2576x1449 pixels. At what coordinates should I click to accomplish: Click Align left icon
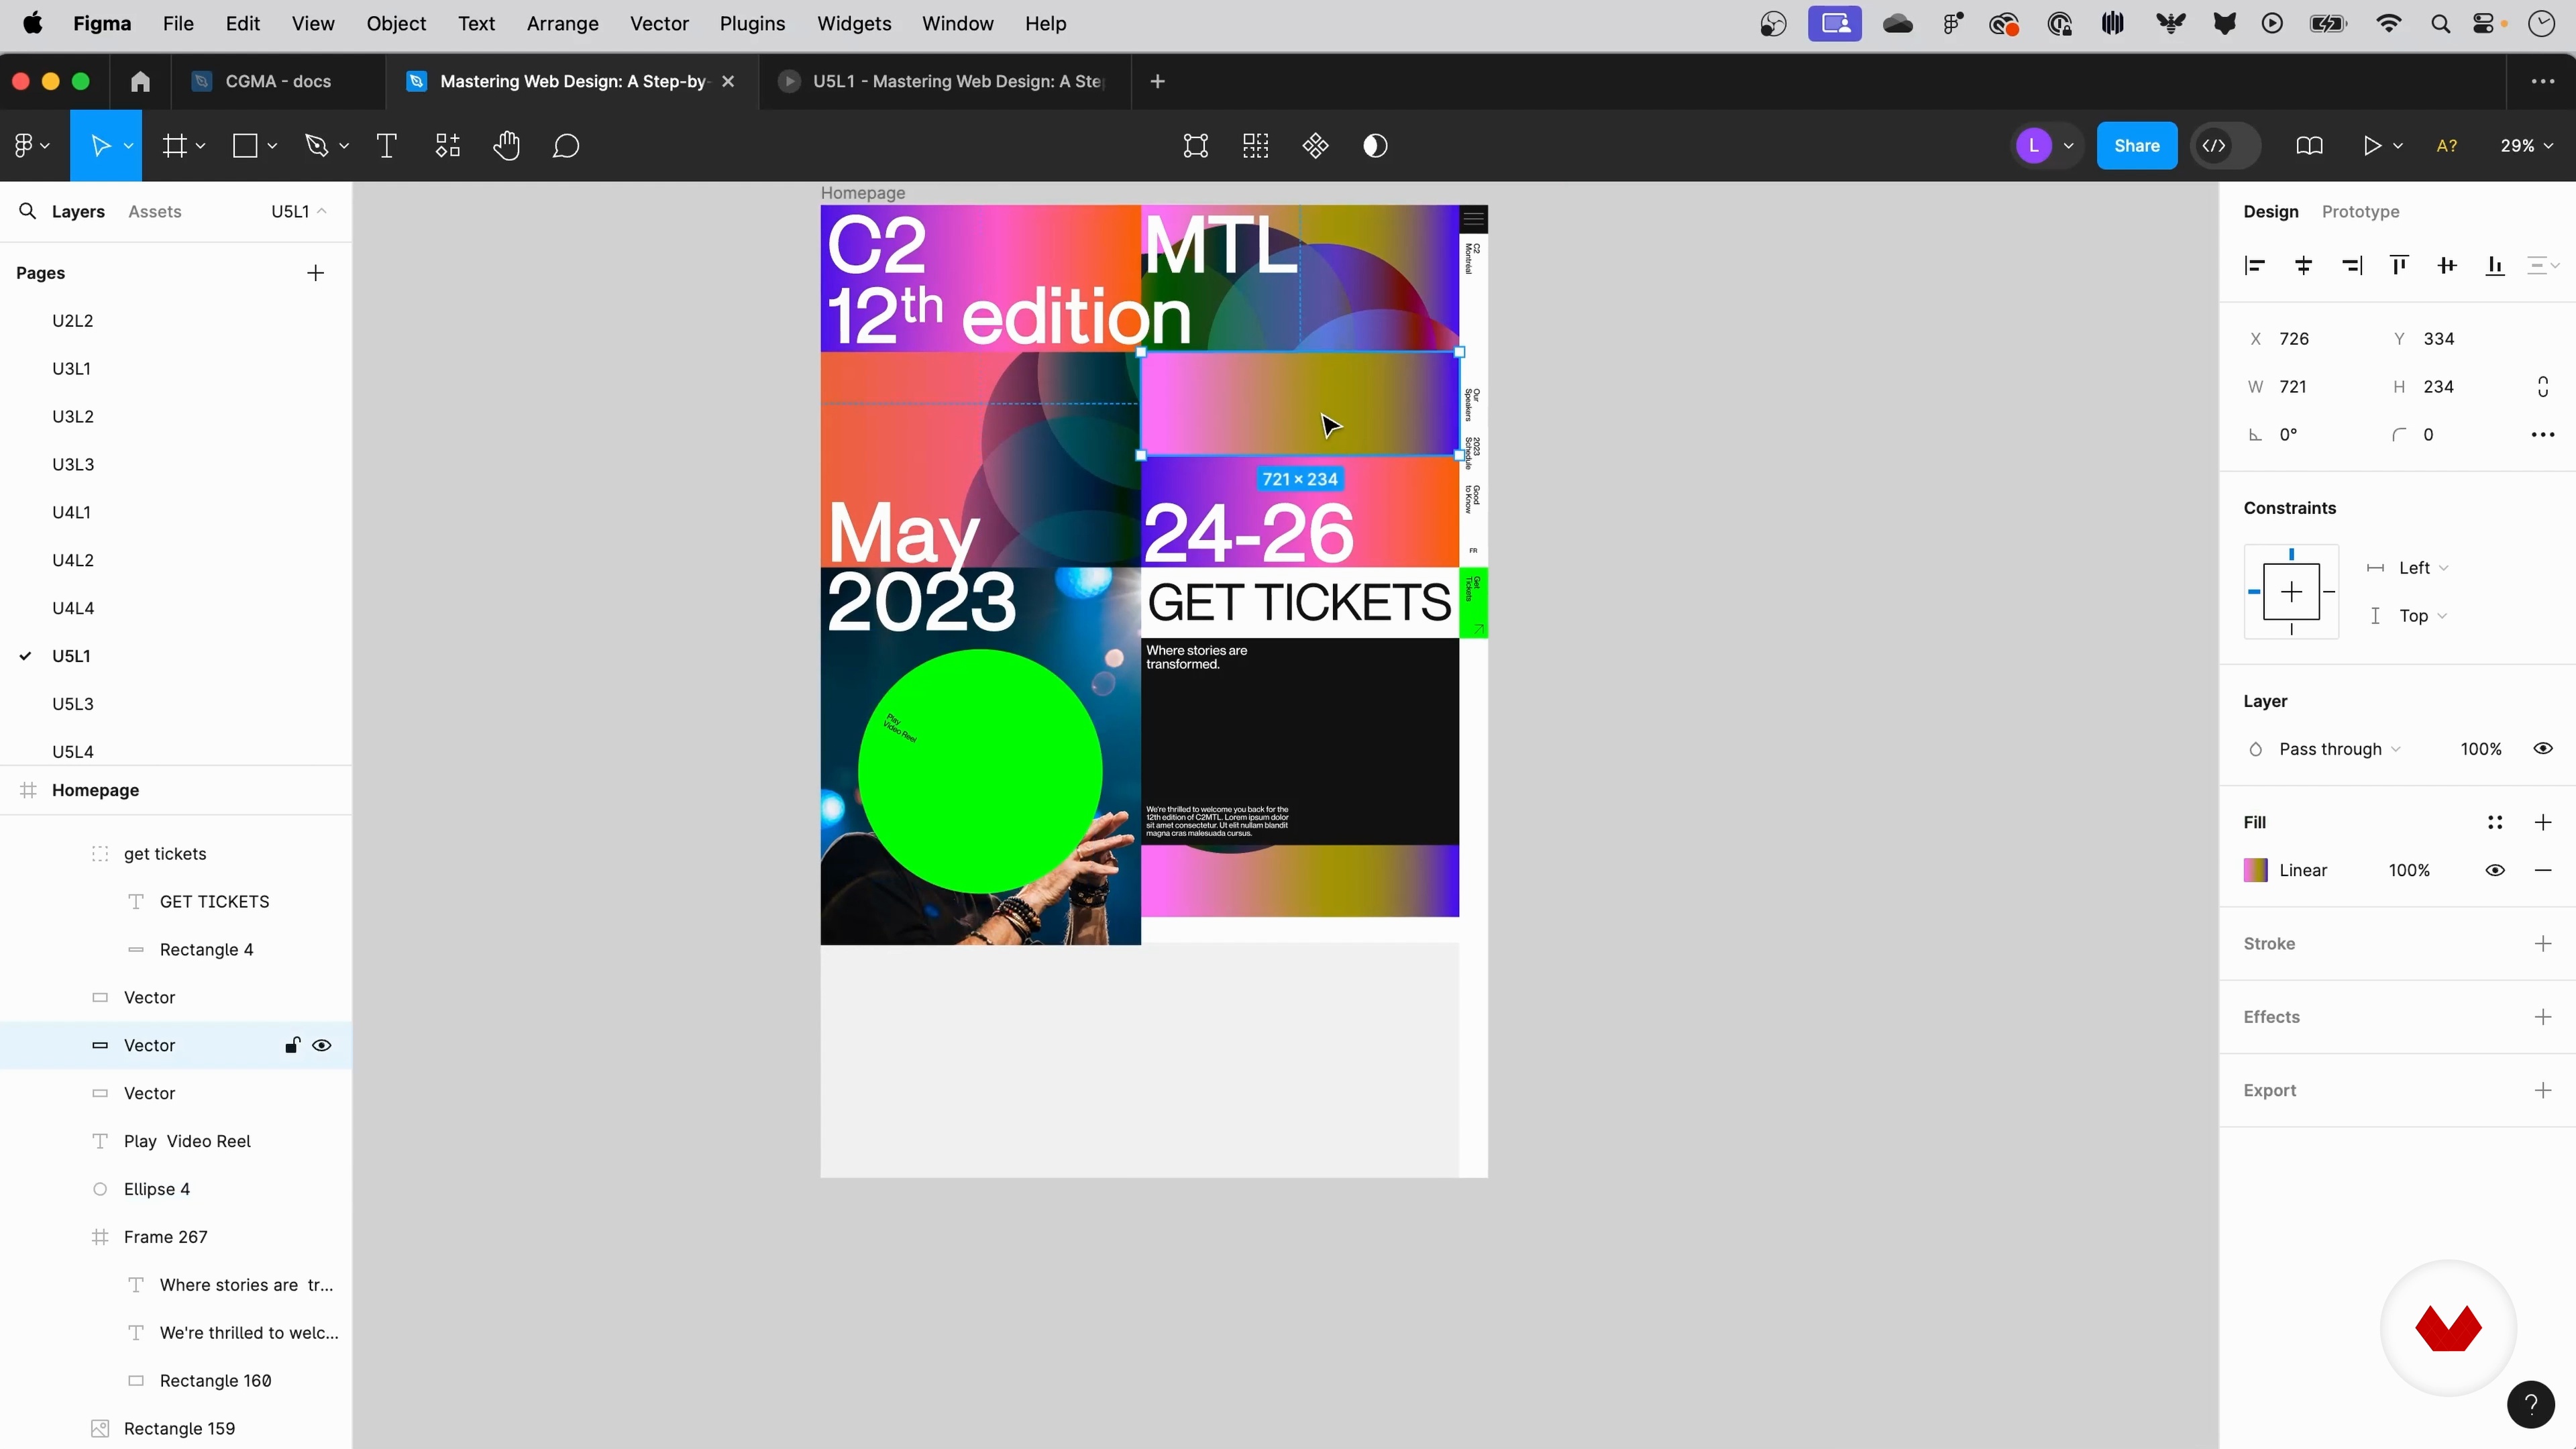pos(2255,265)
